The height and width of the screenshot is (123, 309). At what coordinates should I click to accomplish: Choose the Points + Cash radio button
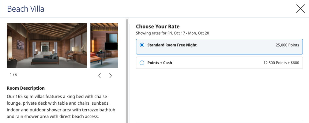point(142,63)
